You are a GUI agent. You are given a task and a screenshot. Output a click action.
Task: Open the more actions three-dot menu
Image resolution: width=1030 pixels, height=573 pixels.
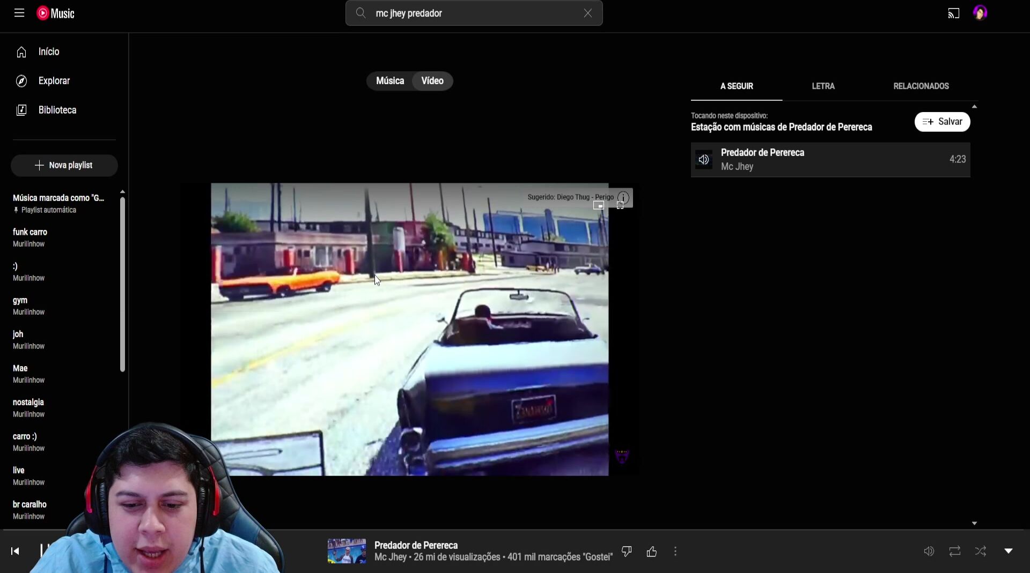click(x=675, y=551)
